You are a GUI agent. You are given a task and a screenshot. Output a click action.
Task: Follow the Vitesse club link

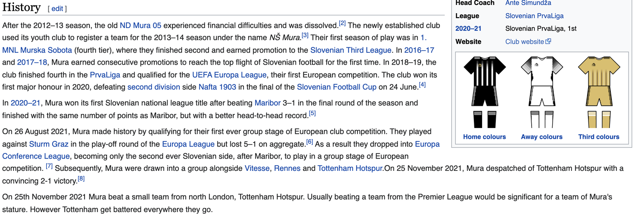point(257,168)
